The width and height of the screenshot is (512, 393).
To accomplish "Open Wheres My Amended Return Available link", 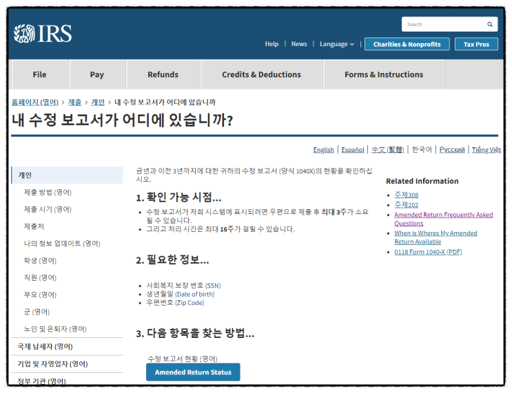I will (436, 237).
